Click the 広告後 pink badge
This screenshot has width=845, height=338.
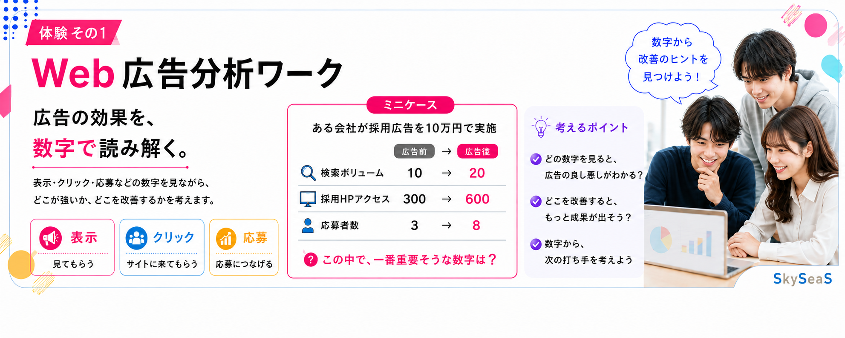[477, 151]
